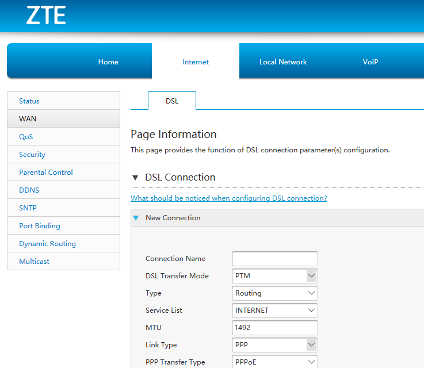Select the Internet tab

click(196, 62)
